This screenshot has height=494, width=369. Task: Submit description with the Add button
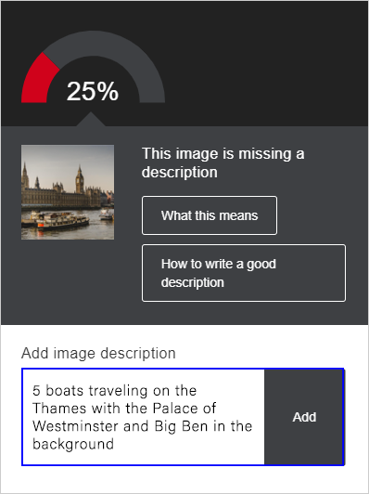click(x=304, y=417)
